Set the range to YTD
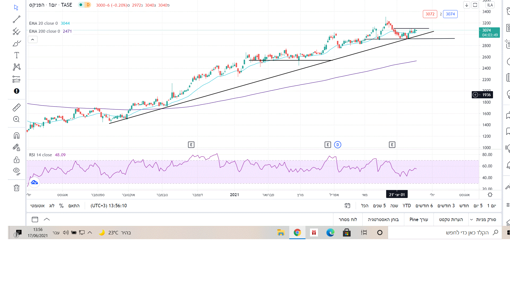This screenshot has width=510, height=287. (x=407, y=206)
